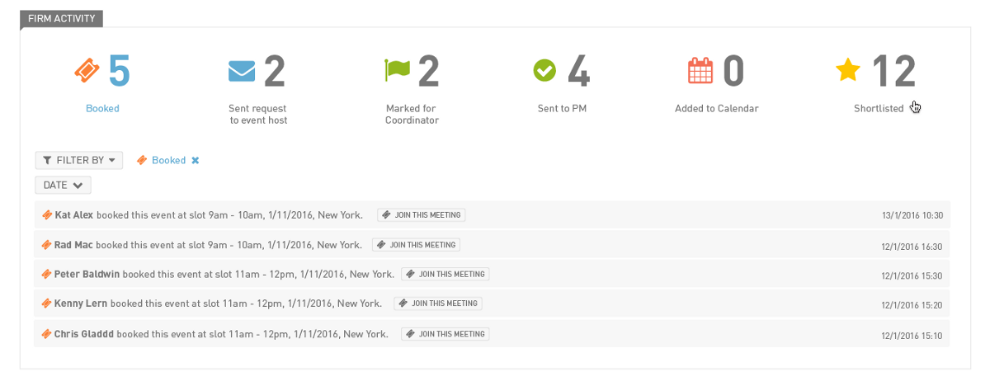Viewport: 990px width, 386px height.
Task: Click the blue envelope request icon
Action: pyautogui.click(x=242, y=71)
